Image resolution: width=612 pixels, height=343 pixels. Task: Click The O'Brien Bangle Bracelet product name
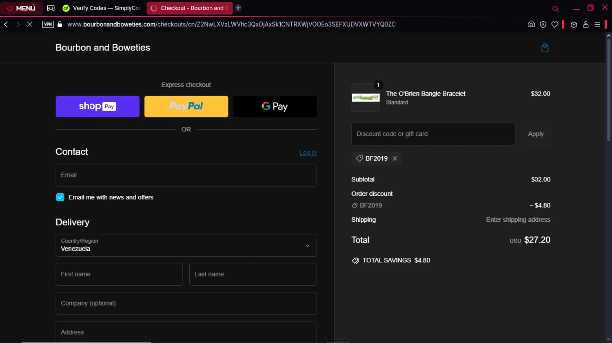[x=426, y=94]
